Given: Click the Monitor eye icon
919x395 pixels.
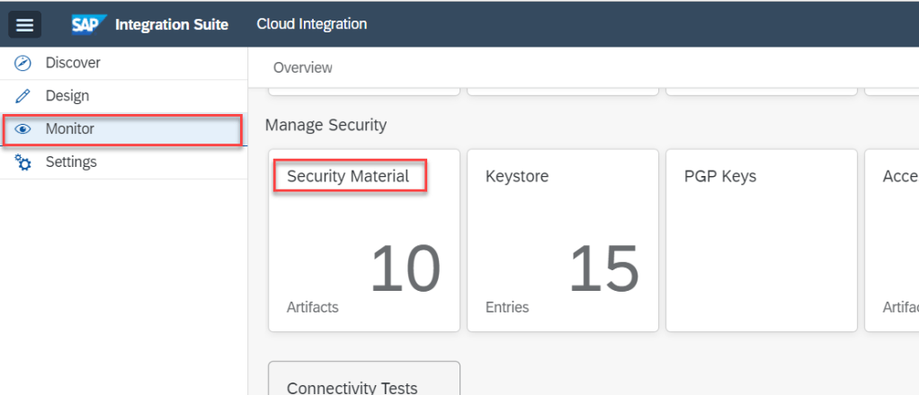Looking at the screenshot, I should [x=24, y=129].
